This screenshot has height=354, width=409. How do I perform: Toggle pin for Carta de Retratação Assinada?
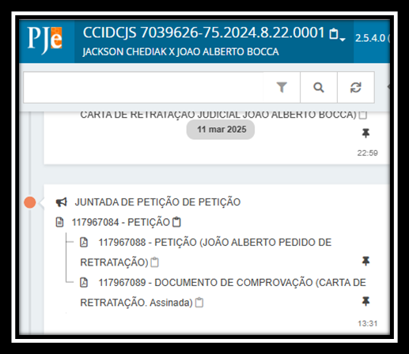click(x=365, y=301)
